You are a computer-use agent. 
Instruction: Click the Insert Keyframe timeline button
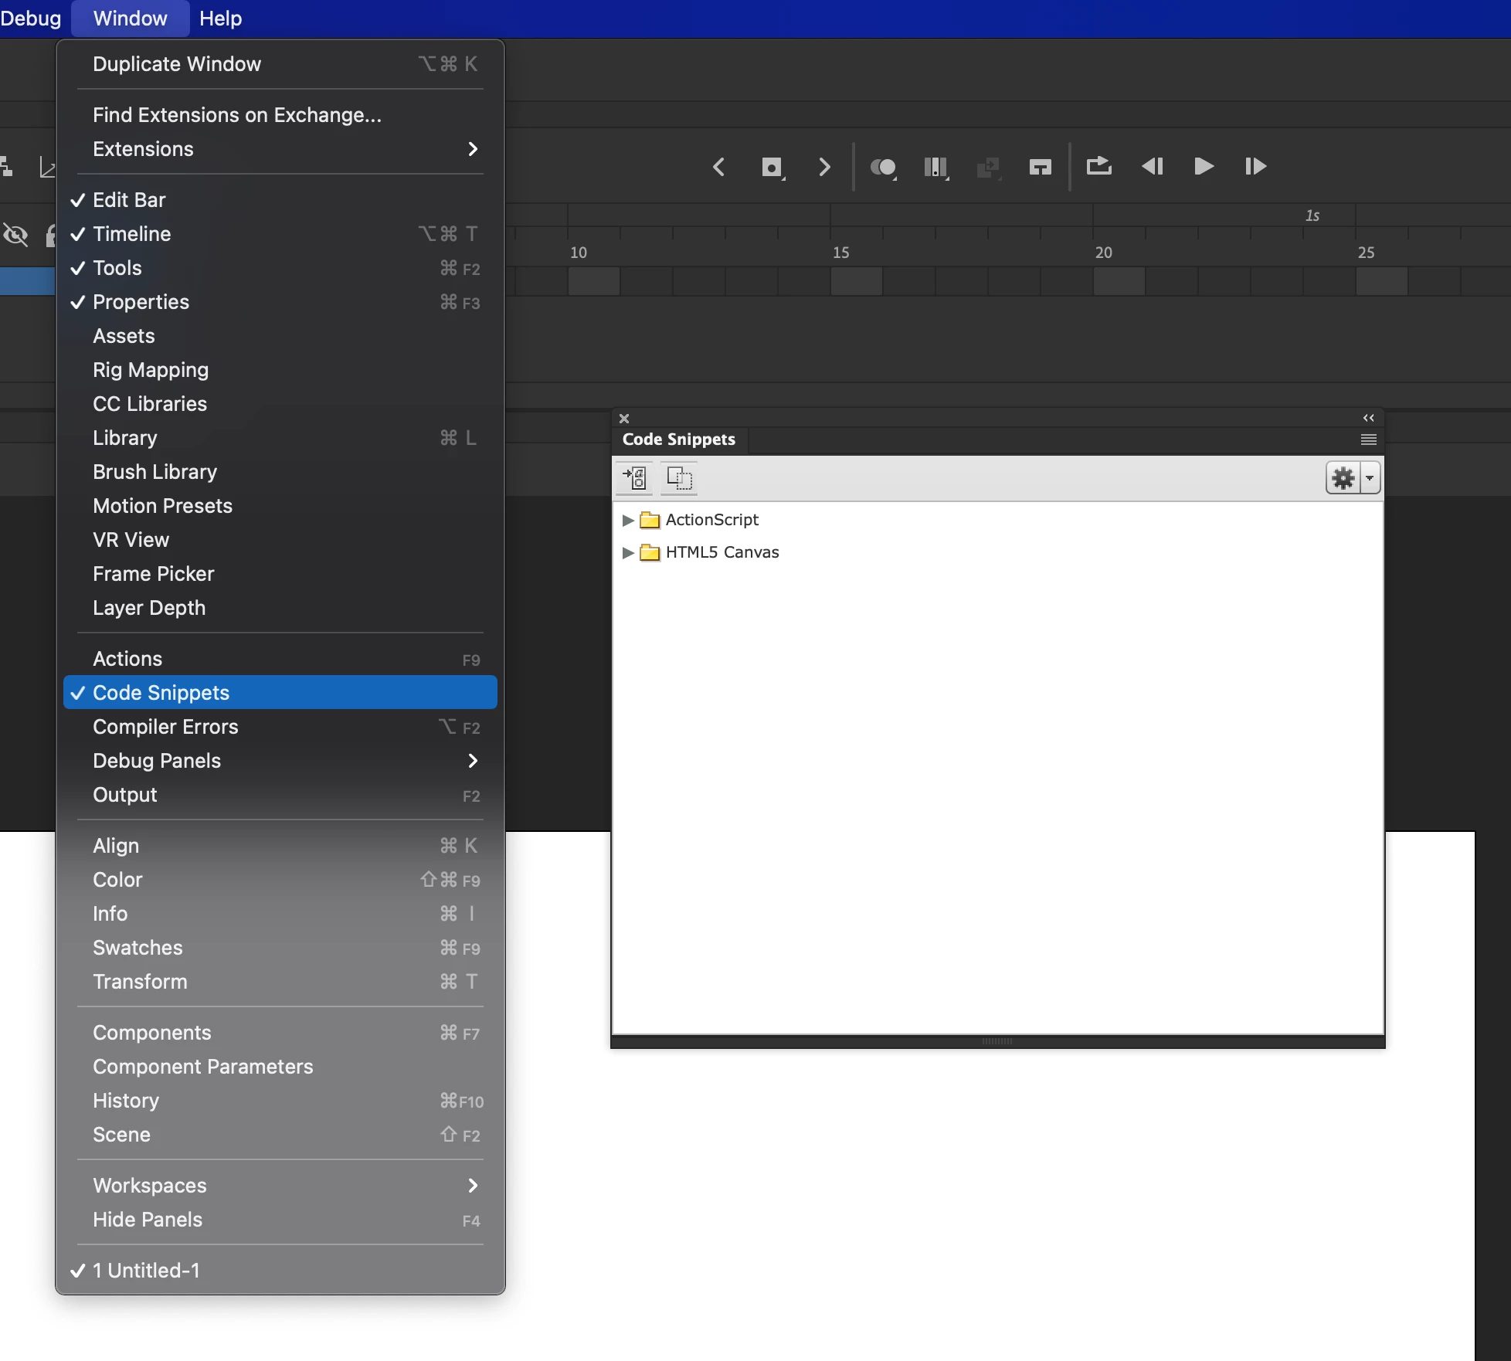click(x=771, y=167)
